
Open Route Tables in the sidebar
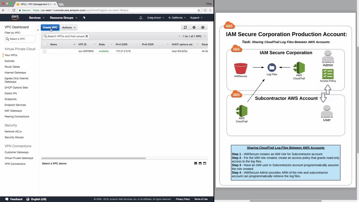[x=12, y=67]
